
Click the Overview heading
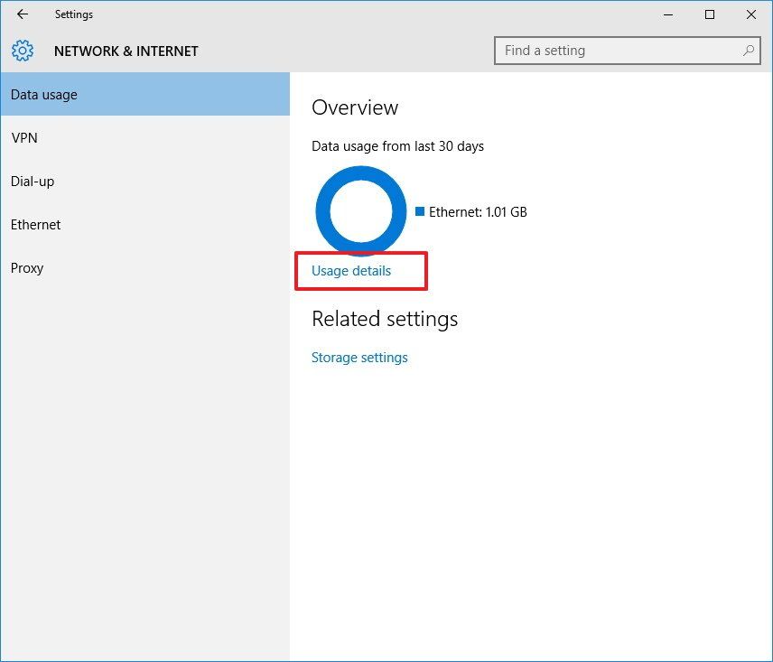(x=355, y=107)
